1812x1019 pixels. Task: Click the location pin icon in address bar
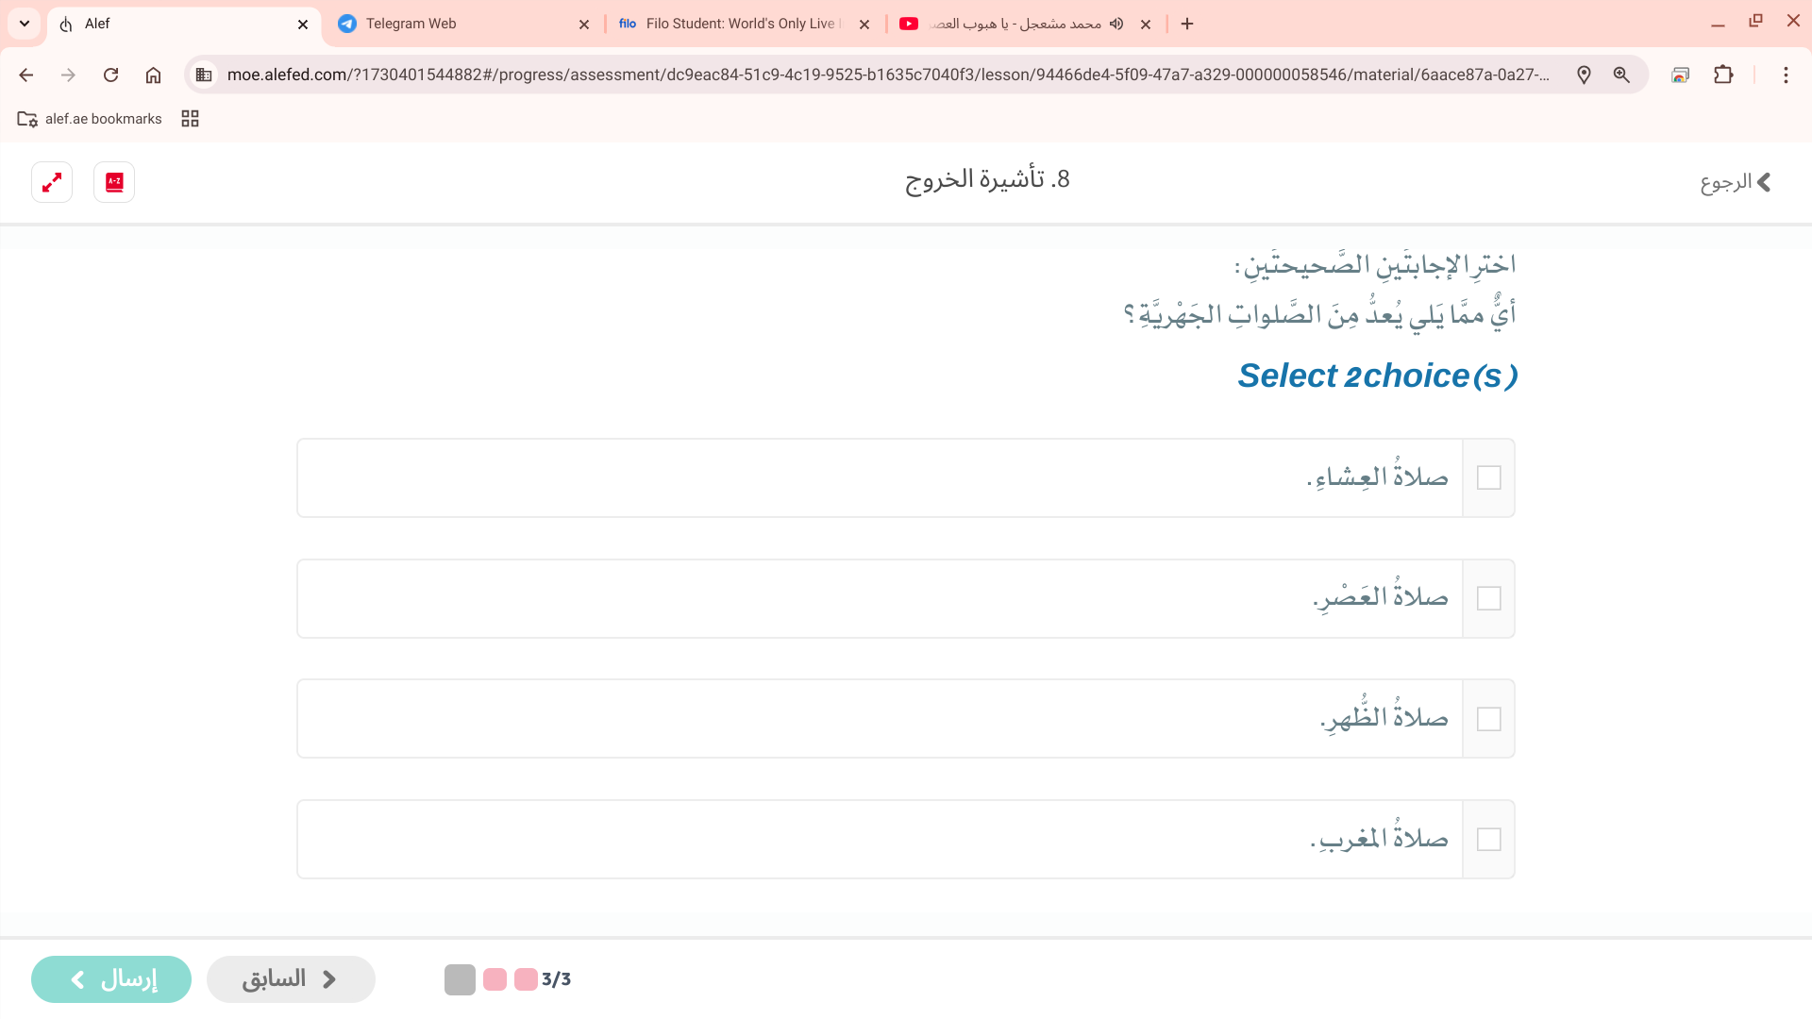pos(1584,75)
